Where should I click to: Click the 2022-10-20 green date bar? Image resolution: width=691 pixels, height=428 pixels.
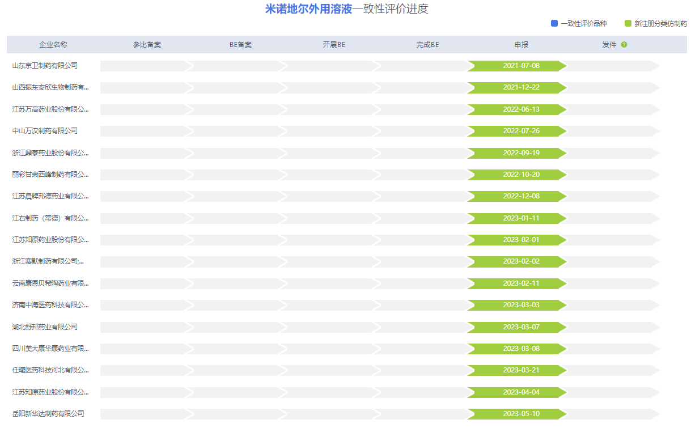tap(517, 175)
